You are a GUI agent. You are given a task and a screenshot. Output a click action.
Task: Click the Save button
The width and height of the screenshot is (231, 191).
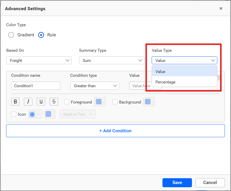click(177, 183)
